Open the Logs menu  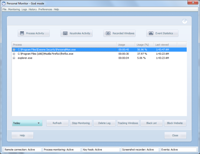pos(24,9)
